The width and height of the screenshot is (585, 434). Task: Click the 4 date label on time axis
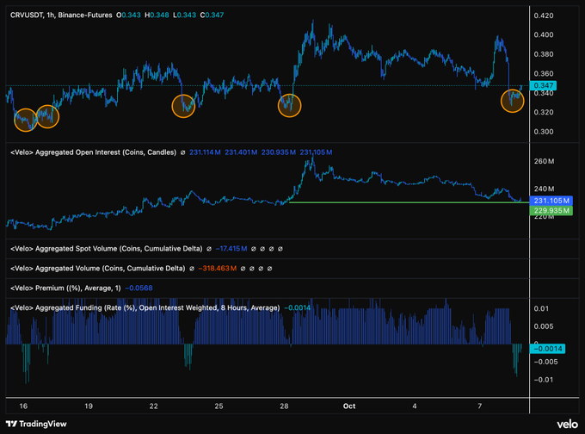tap(415, 406)
